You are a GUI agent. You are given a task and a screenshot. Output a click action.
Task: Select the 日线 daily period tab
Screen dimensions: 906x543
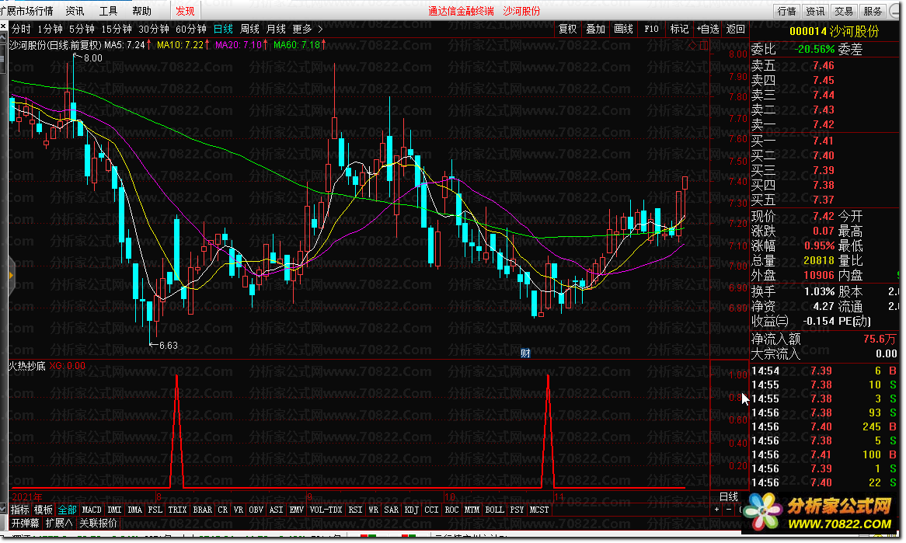coord(223,29)
